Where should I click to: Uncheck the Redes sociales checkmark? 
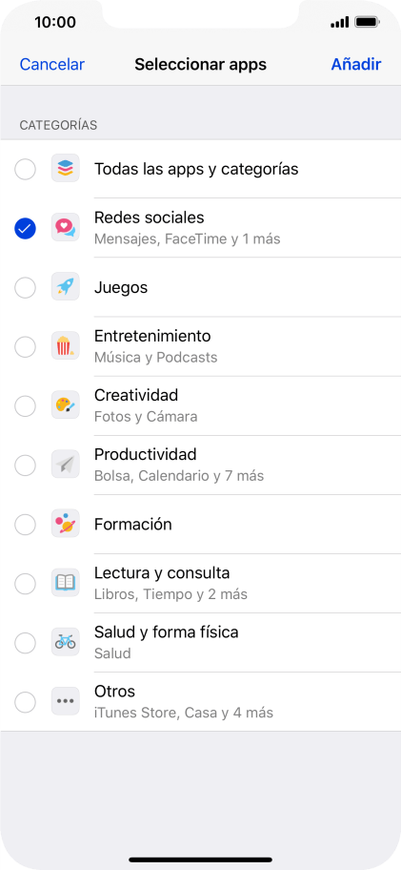[x=25, y=228]
